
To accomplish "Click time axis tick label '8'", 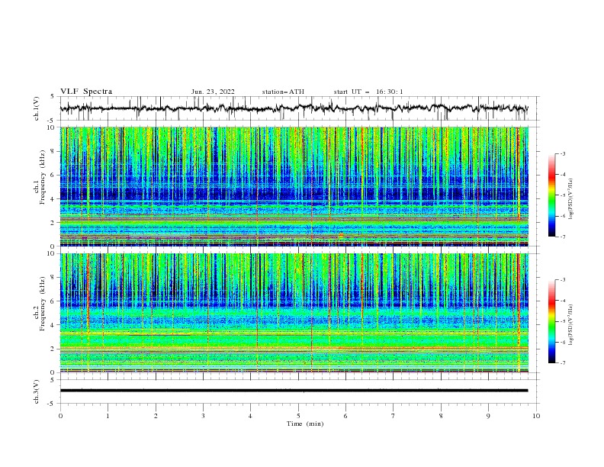I will 441,416.
